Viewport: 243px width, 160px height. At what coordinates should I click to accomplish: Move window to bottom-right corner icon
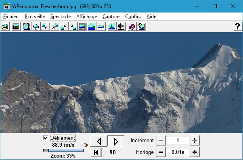click(73, 27)
